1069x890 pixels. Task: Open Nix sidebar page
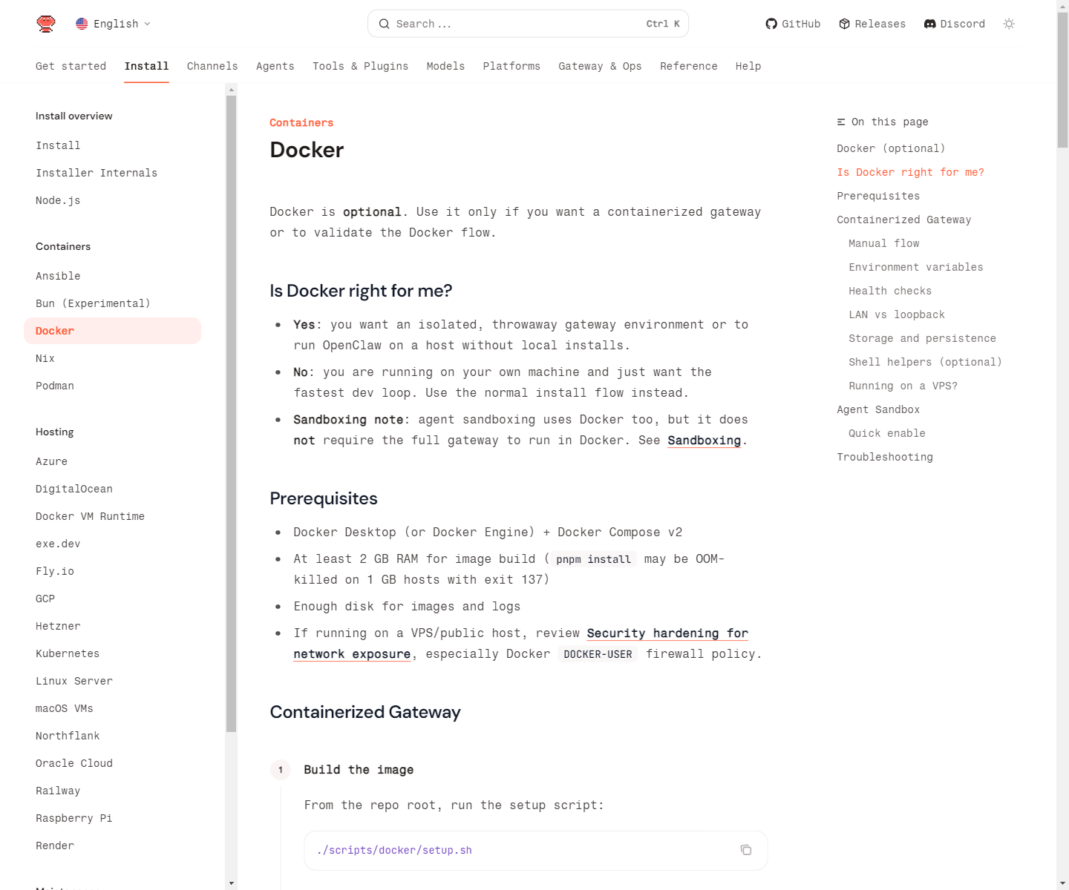click(112, 358)
